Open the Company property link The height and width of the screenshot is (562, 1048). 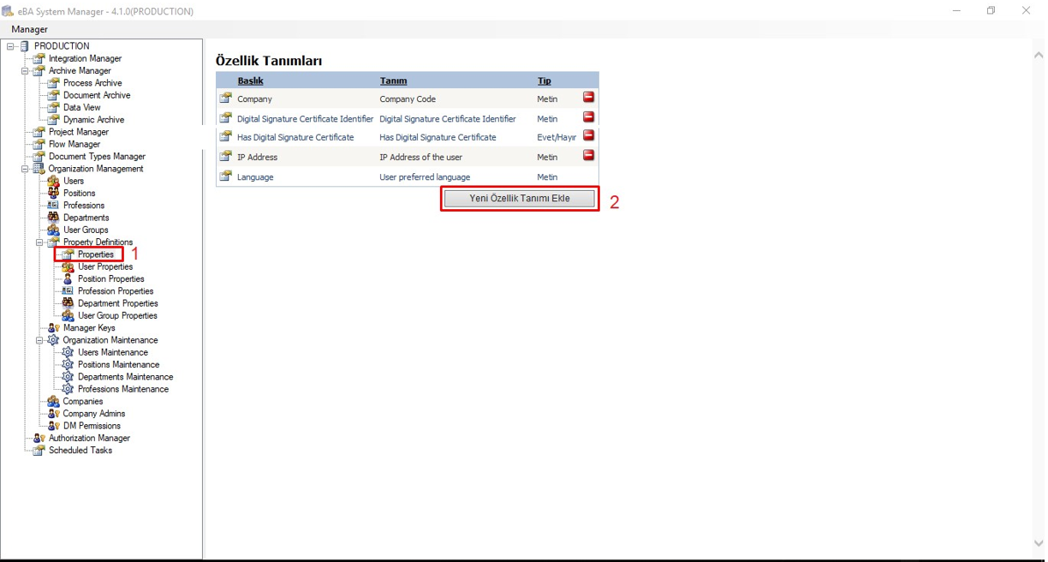[254, 99]
